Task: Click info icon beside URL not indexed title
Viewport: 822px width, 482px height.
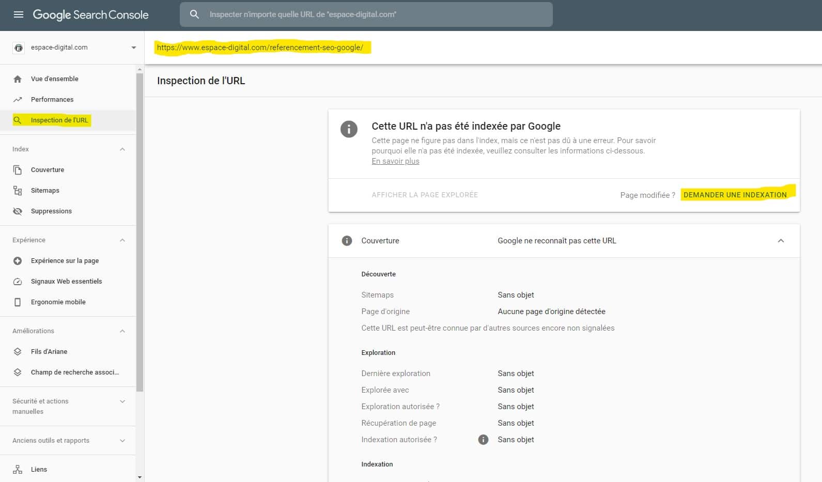Action: click(349, 129)
